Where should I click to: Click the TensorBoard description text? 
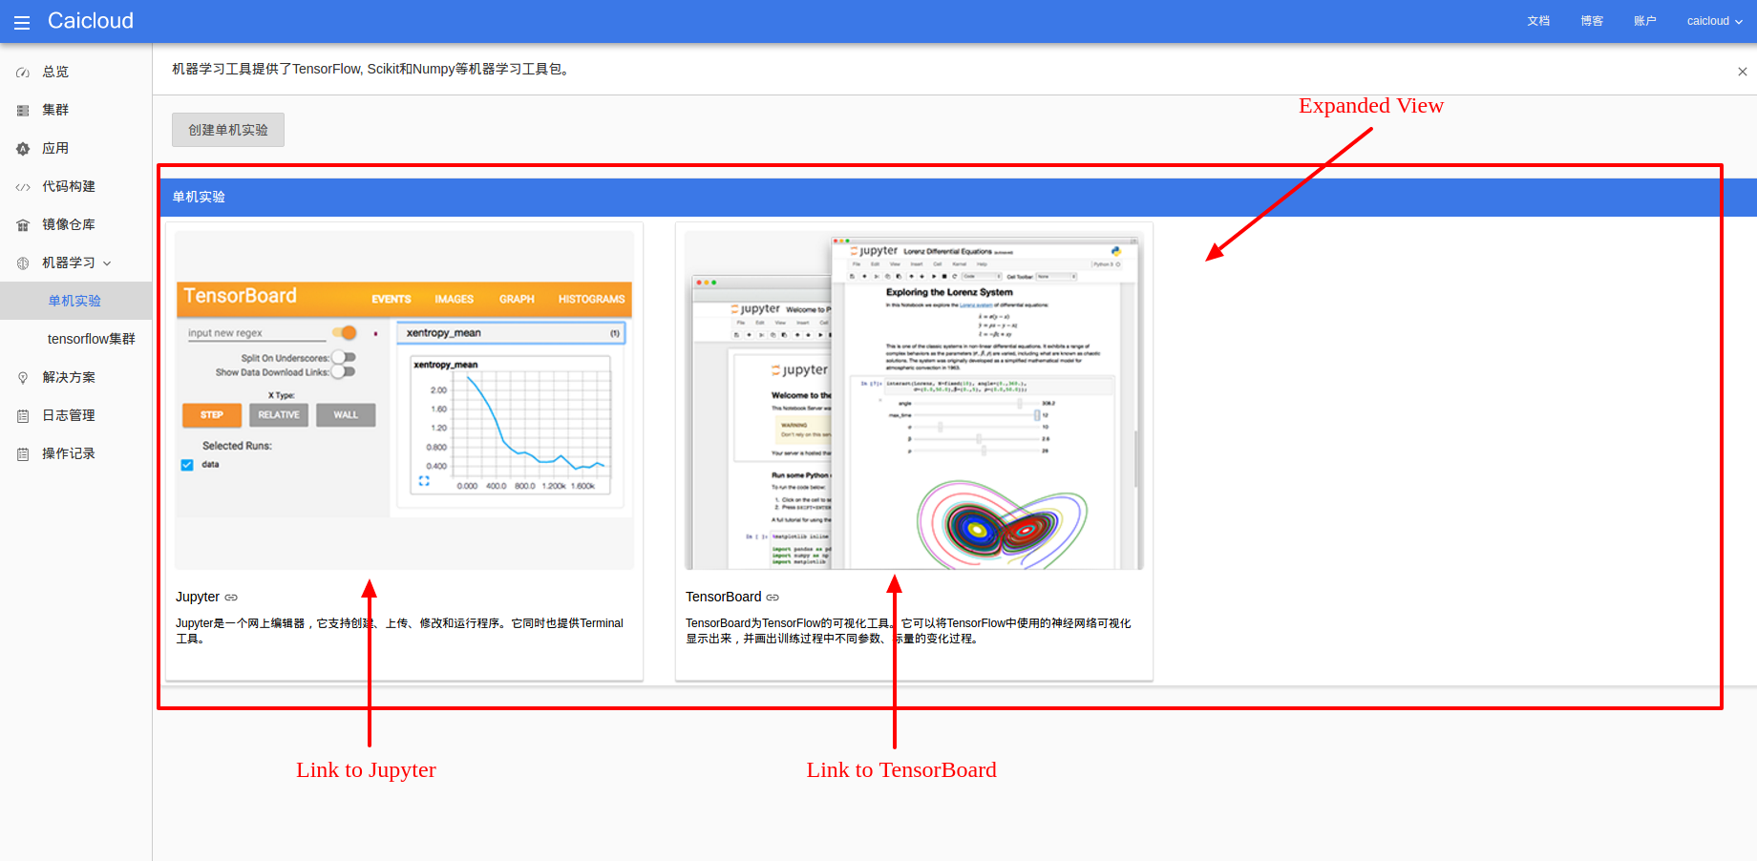908,631
